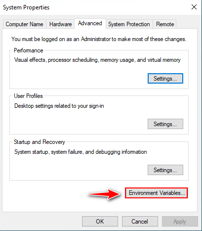The height and width of the screenshot is (231, 202).
Task: Cancel the System Properties dialog
Action: tap(140, 222)
